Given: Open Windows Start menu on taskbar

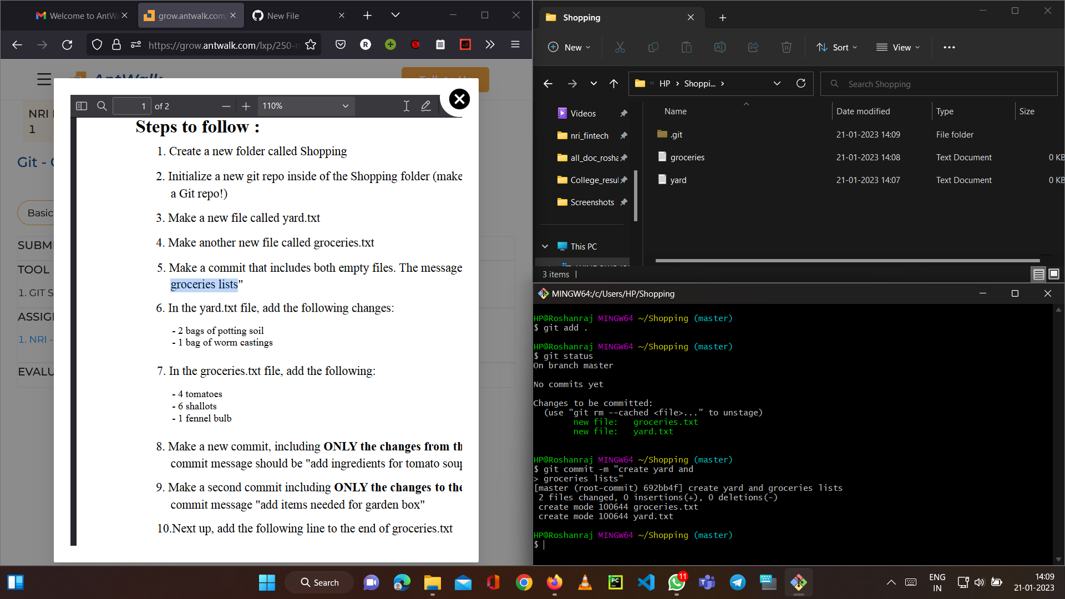Looking at the screenshot, I should tap(267, 582).
